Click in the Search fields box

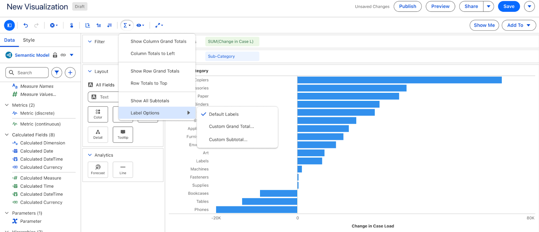pos(27,72)
